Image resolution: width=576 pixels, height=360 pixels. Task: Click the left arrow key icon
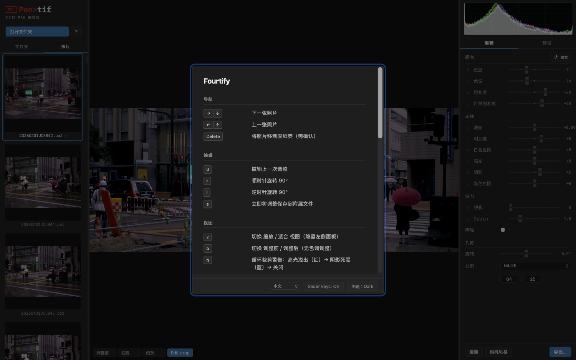tap(208, 125)
